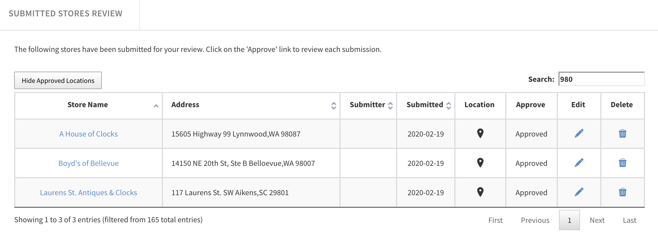Sort by Submitted date column

(x=426, y=105)
